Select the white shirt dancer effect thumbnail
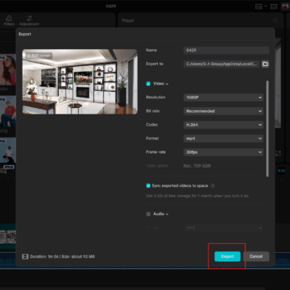The image size is (290, 290). 8,151
